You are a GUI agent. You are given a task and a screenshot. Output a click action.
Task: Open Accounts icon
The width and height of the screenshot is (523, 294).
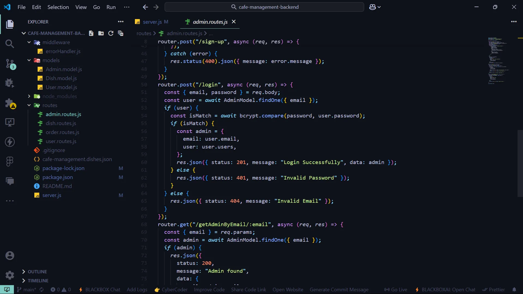point(10,256)
